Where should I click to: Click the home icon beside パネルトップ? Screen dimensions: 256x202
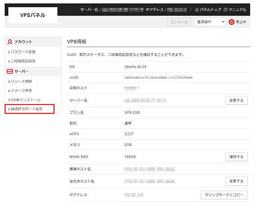coord(197,10)
